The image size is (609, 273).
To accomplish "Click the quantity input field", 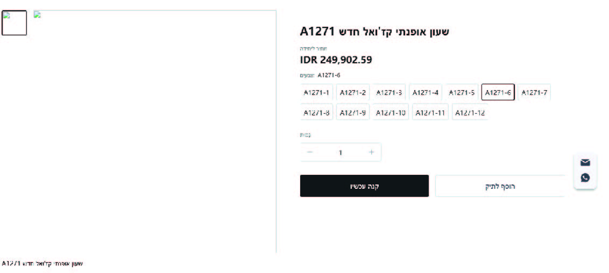I will (341, 152).
